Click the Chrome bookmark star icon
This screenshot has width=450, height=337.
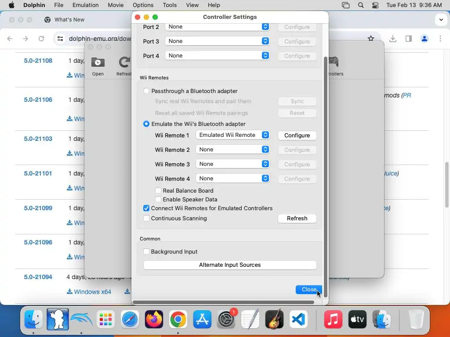[x=371, y=39]
